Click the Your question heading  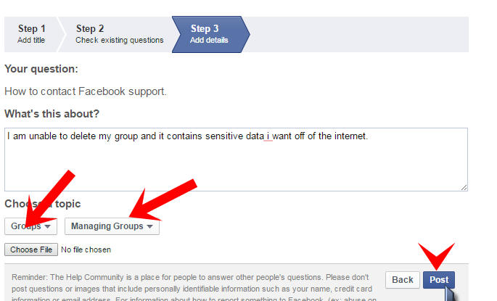pyautogui.click(x=41, y=69)
